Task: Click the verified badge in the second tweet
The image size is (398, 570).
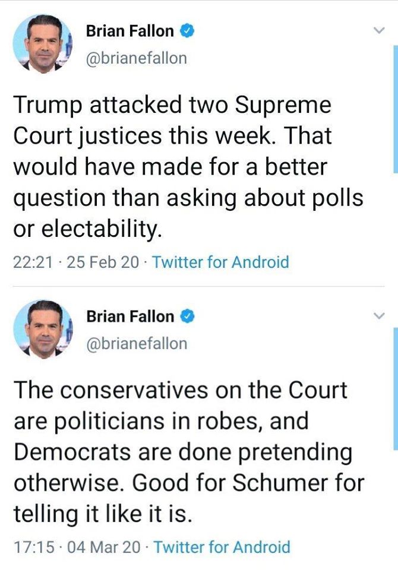Action: point(187,316)
